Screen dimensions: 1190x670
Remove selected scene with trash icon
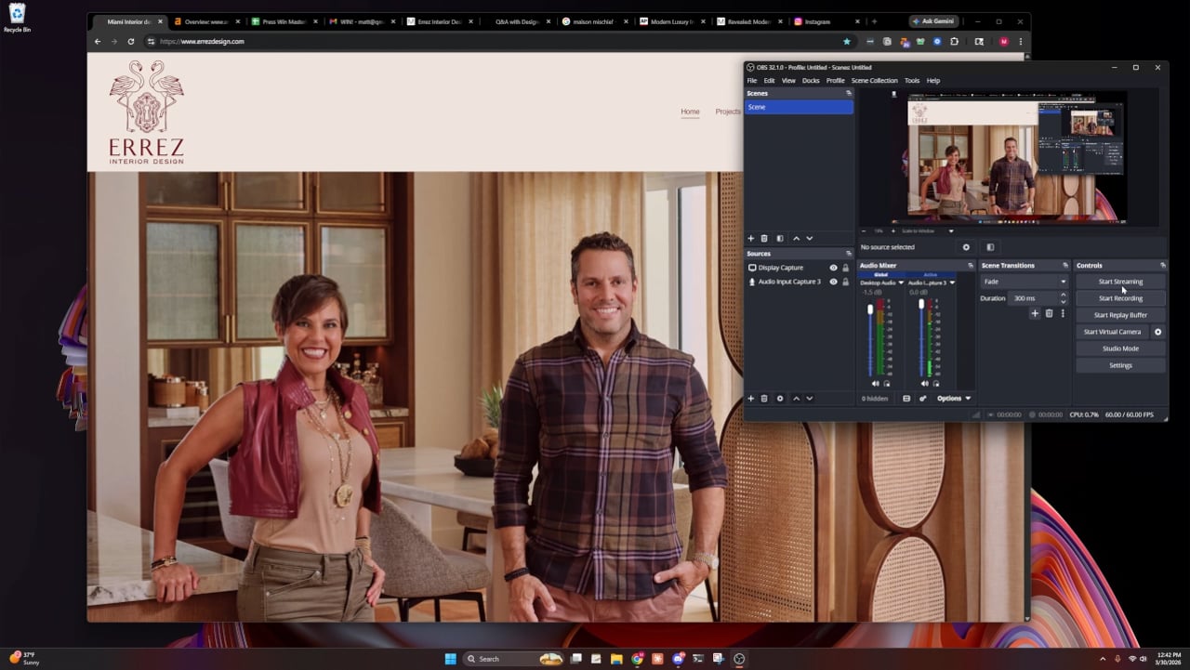coord(764,239)
